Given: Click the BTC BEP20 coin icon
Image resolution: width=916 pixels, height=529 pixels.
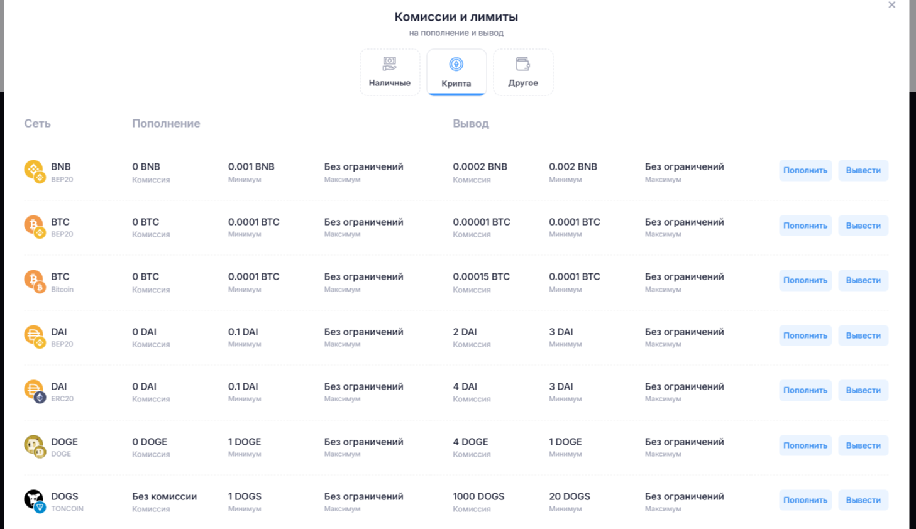Looking at the screenshot, I should pyautogui.click(x=35, y=226).
